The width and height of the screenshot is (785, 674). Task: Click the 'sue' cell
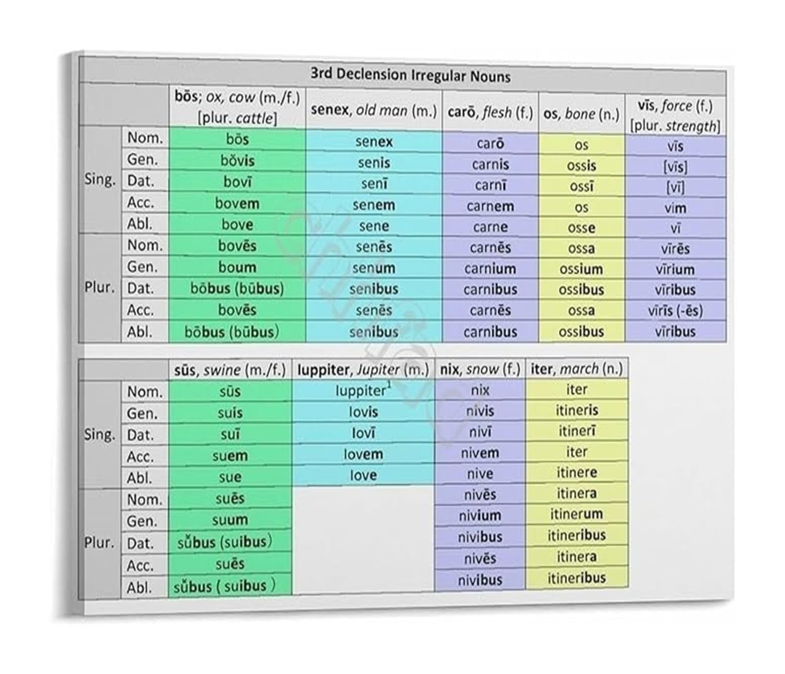tap(230, 477)
